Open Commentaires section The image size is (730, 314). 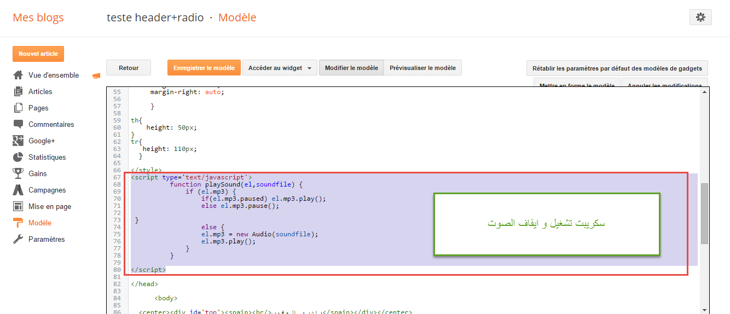(51, 124)
